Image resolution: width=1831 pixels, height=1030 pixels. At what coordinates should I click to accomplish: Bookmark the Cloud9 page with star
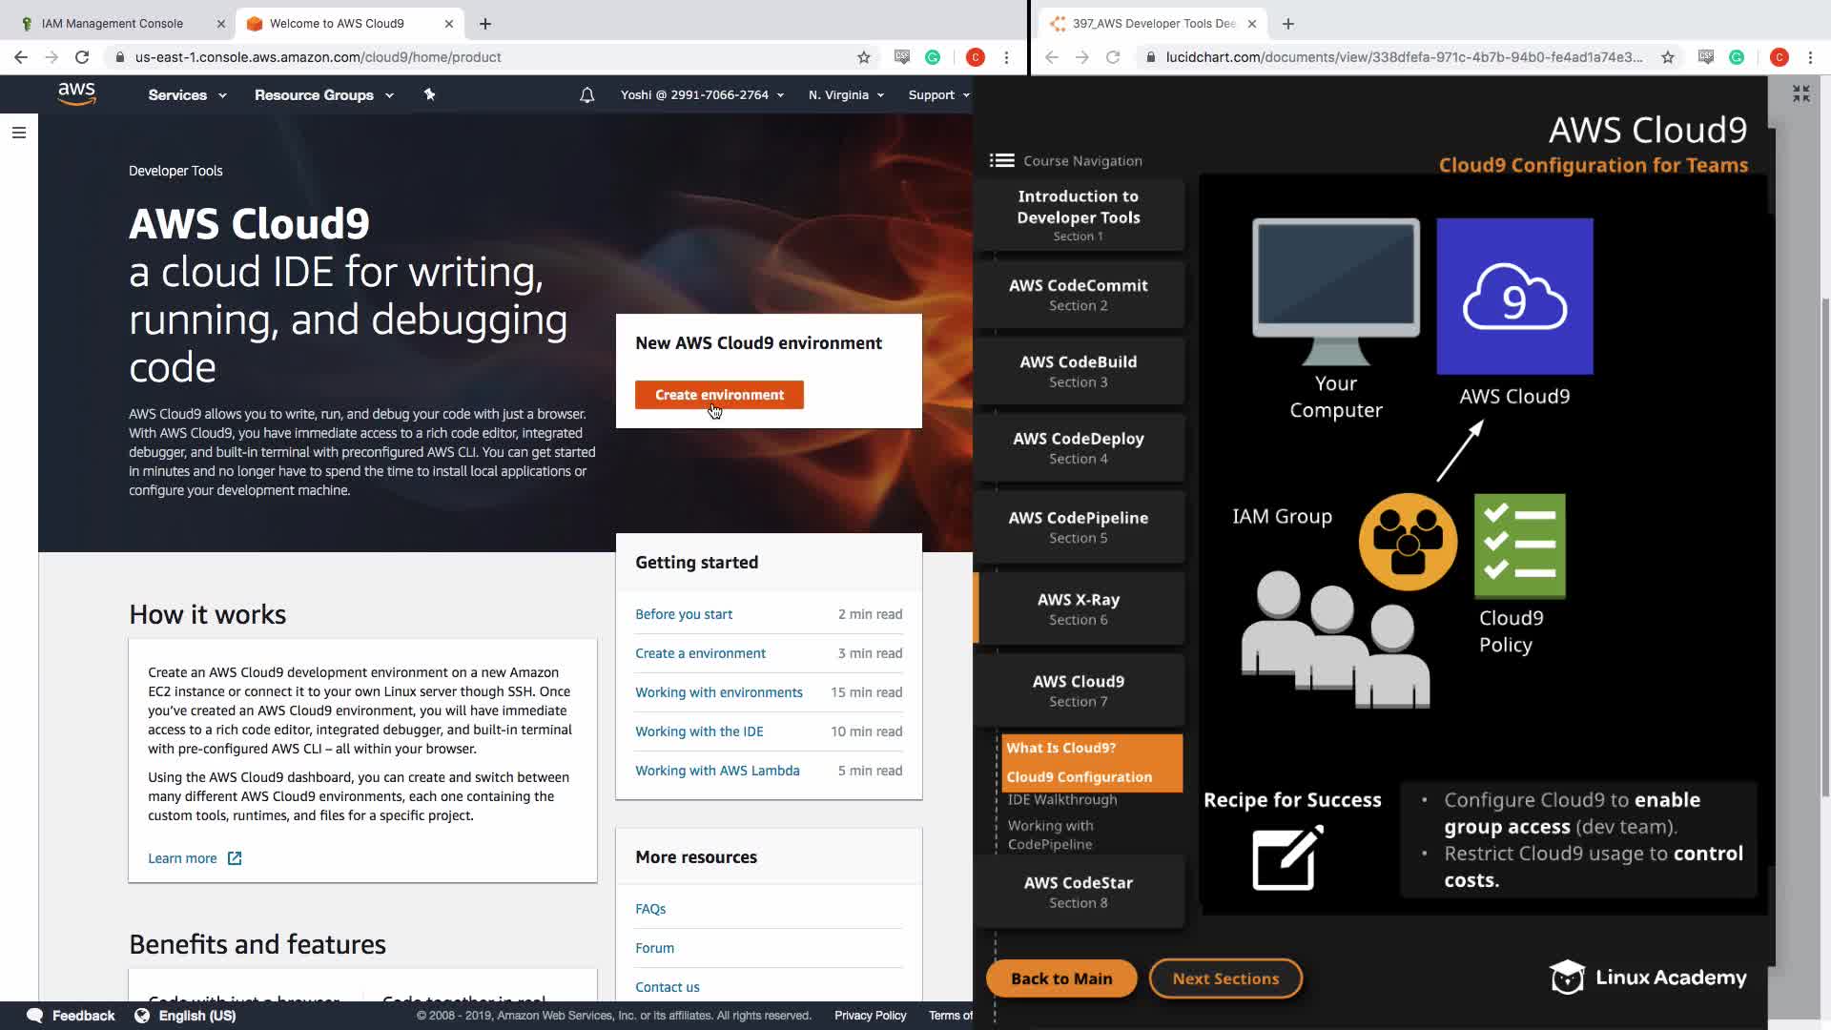click(x=864, y=57)
